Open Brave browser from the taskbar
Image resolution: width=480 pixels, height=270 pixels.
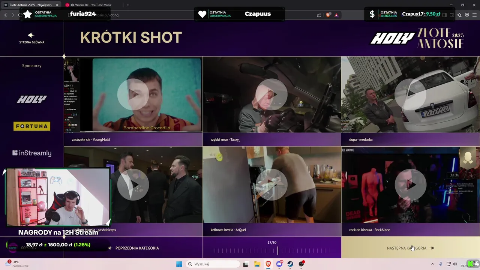[x=268, y=264]
